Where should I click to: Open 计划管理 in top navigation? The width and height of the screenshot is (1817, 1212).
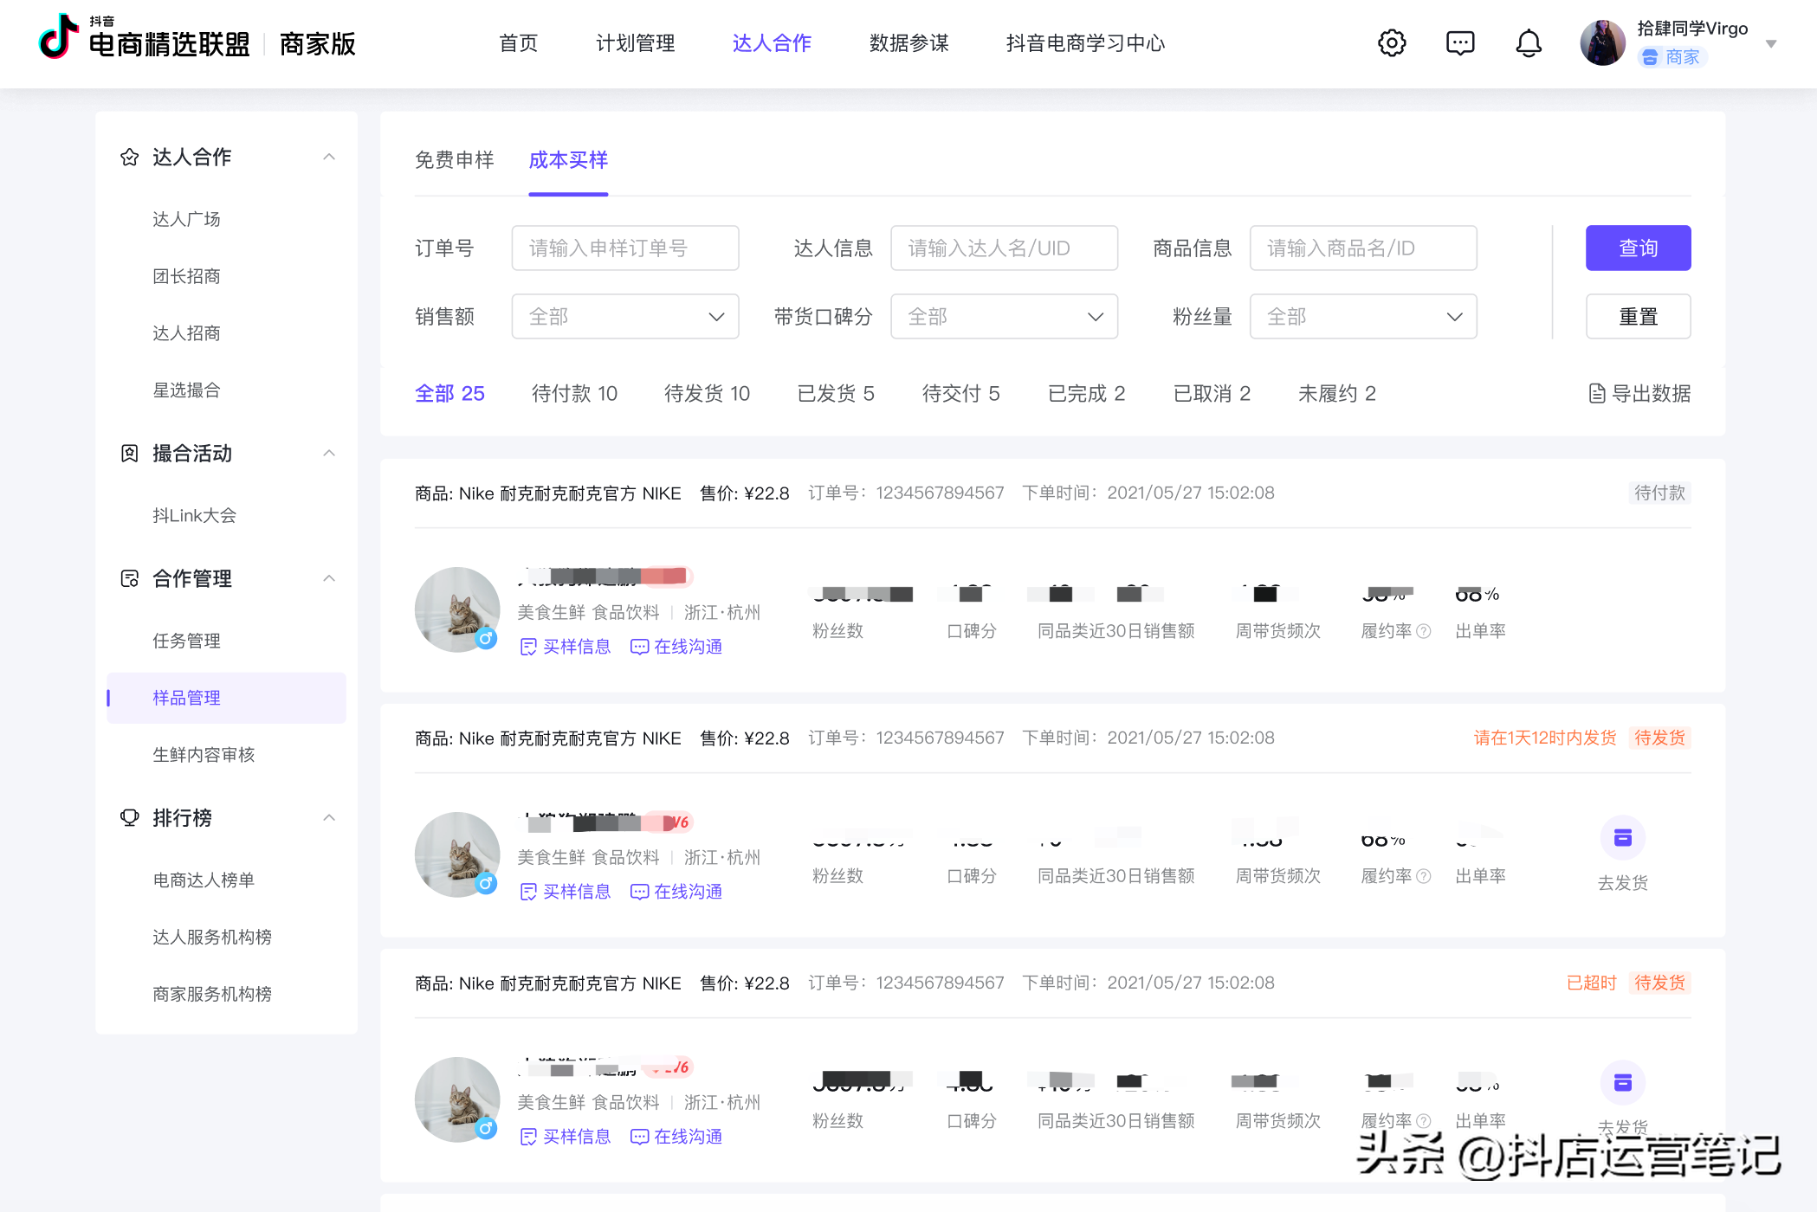(636, 43)
